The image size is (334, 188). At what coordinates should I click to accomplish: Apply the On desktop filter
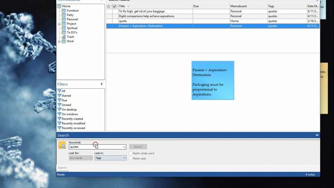[69, 110]
